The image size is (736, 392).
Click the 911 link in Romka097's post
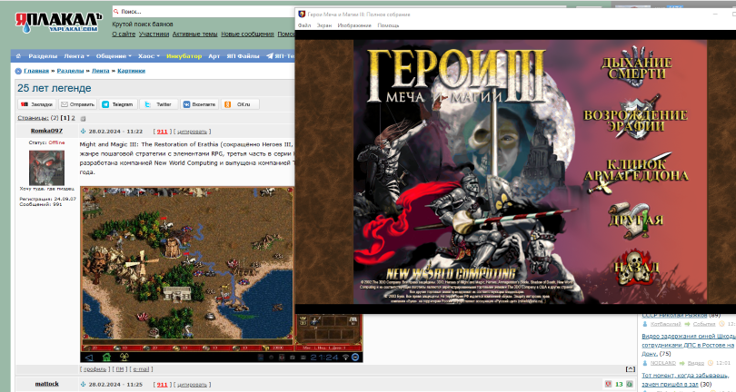pos(163,132)
